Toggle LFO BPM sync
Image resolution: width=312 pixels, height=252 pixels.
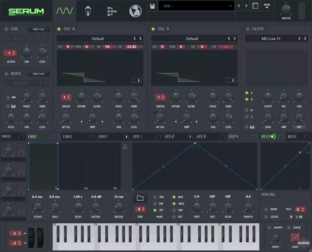tap(174, 197)
